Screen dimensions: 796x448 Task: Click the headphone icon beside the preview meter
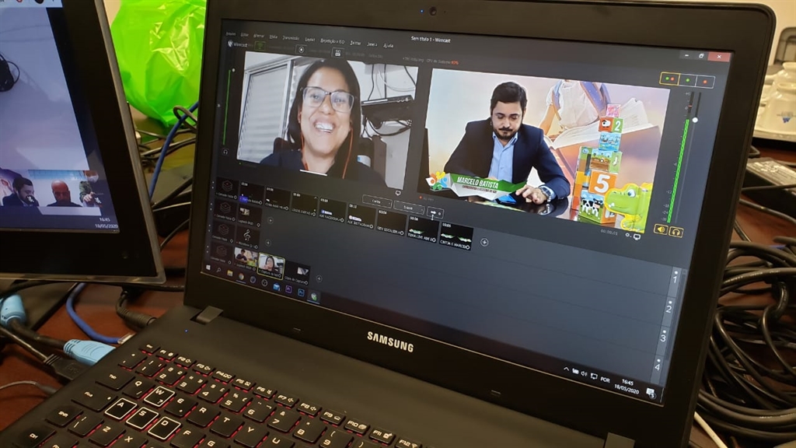[225, 152]
